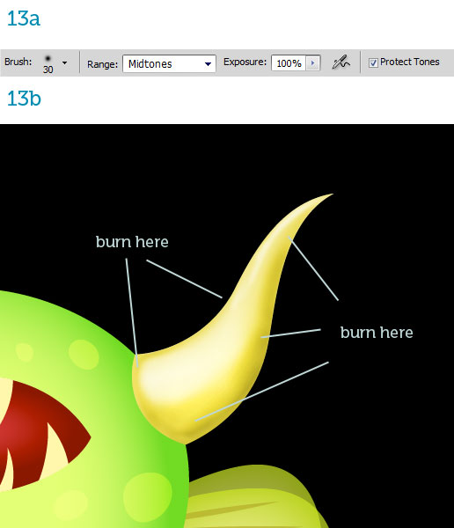The width and height of the screenshot is (454, 528).
Task: Click the Exposure 100% field
Action: (x=289, y=63)
